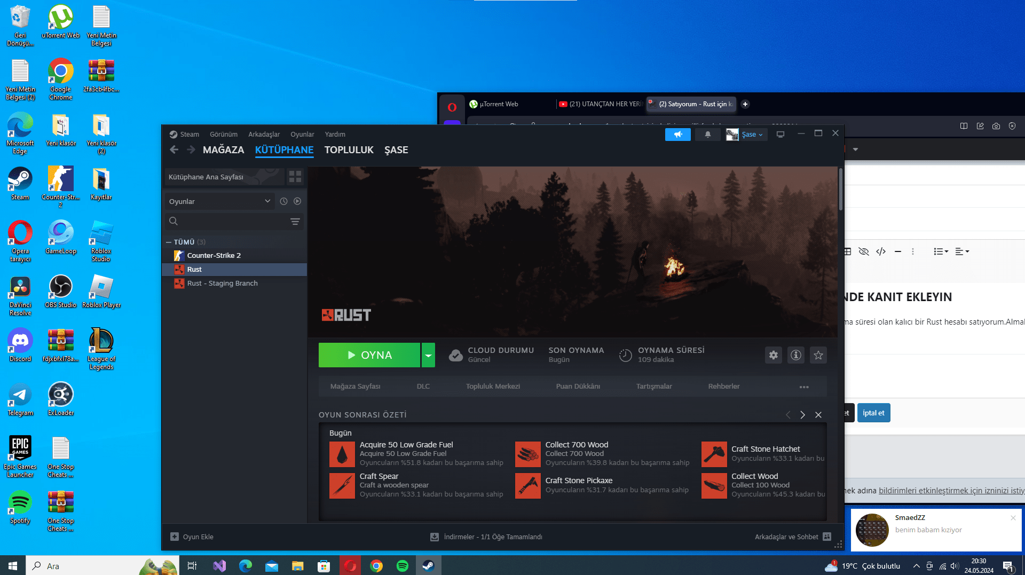1025x575 pixels.
Task: Sort library by recent activity clock icon
Action: coord(283,201)
